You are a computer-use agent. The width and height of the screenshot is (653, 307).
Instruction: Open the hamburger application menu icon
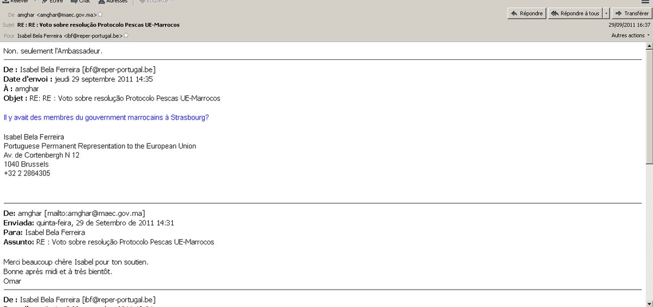click(646, 2)
